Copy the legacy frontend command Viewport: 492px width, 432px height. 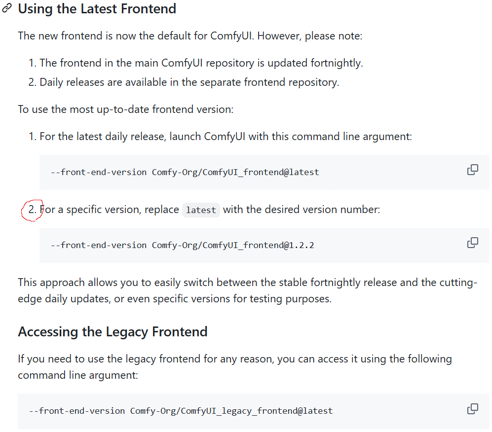click(472, 409)
